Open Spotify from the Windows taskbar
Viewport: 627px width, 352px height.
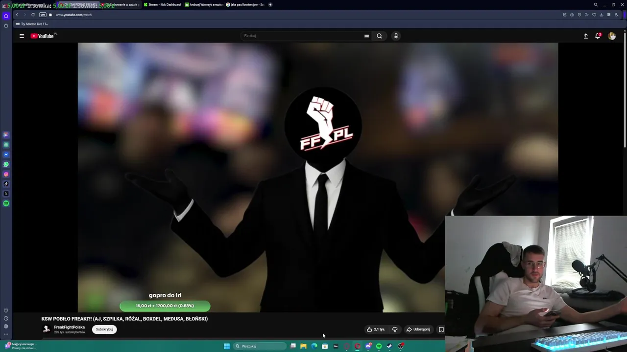point(379,346)
